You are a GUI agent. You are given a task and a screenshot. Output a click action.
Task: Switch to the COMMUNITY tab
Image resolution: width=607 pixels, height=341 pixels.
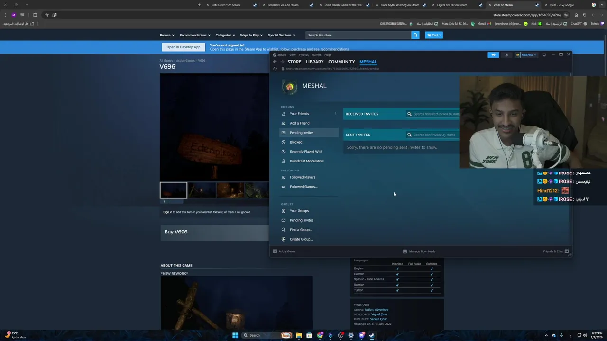tap(341, 62)
